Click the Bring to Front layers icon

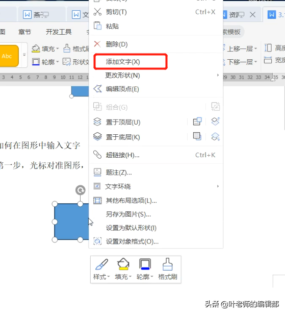(x=97, y=122)
